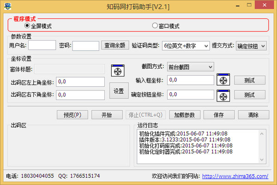Click log line 初始化插件完成
The width and height of the screenshot is (277, 185).
pos(183,134)
